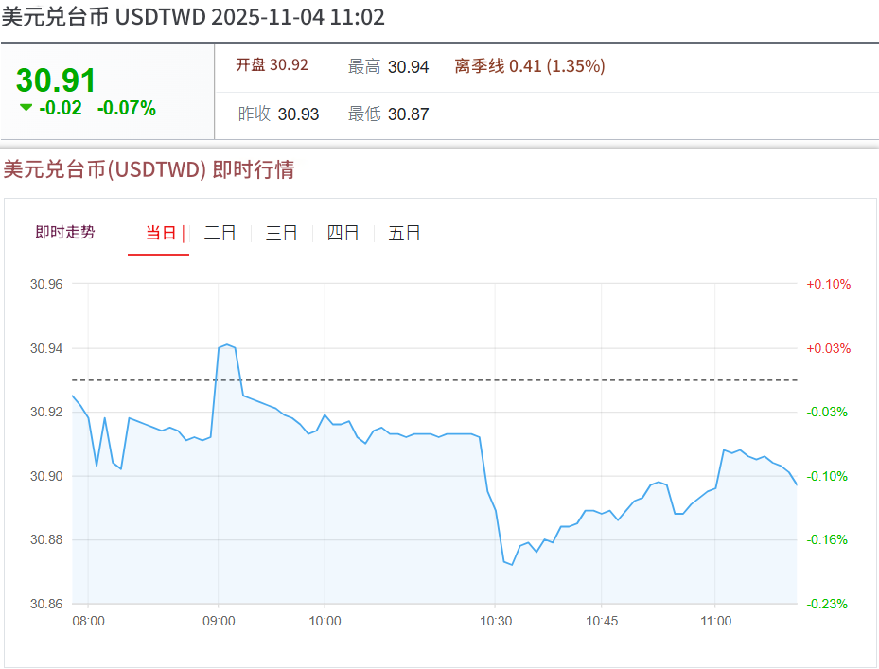This screenshot has width=879, height=669.
Task: Click the 09:00 time axis marker
Action: [219, 622]
